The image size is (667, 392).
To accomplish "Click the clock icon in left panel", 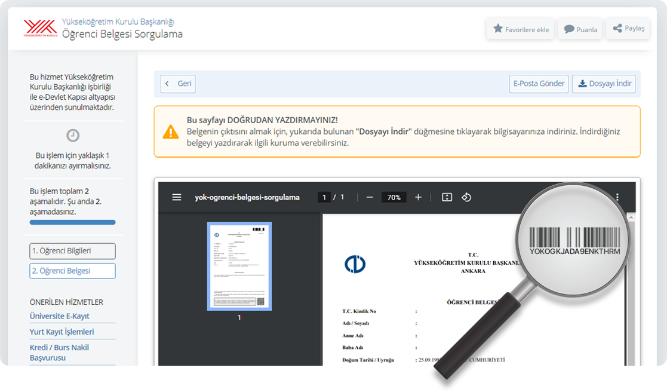I will point(73,136).
